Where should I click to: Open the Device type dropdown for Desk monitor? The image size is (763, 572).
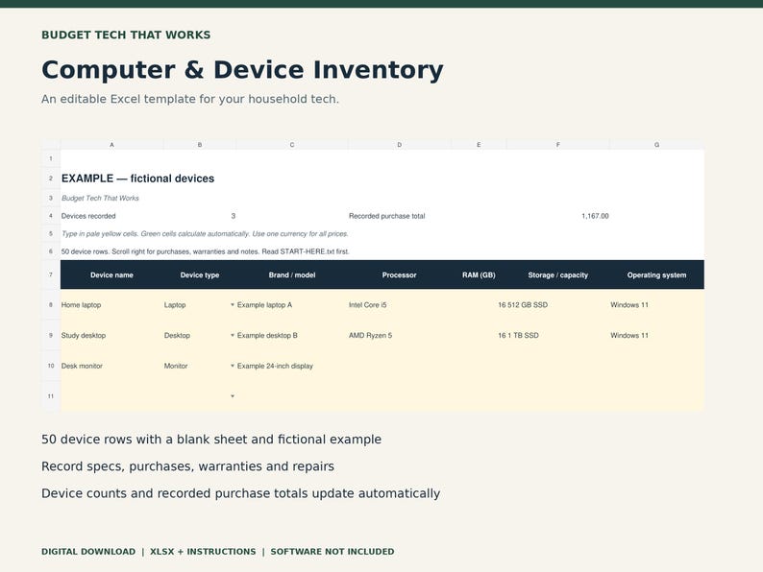pyautogui.click(x=233, y=366)
